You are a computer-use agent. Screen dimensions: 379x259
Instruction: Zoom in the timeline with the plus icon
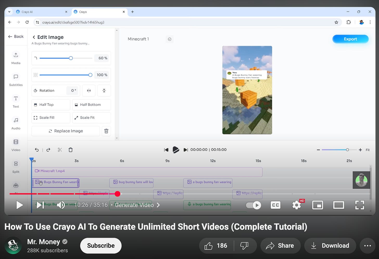click(360, 150)
